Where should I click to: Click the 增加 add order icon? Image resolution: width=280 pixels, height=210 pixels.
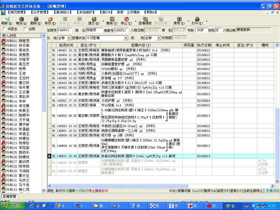click(21, 19)
